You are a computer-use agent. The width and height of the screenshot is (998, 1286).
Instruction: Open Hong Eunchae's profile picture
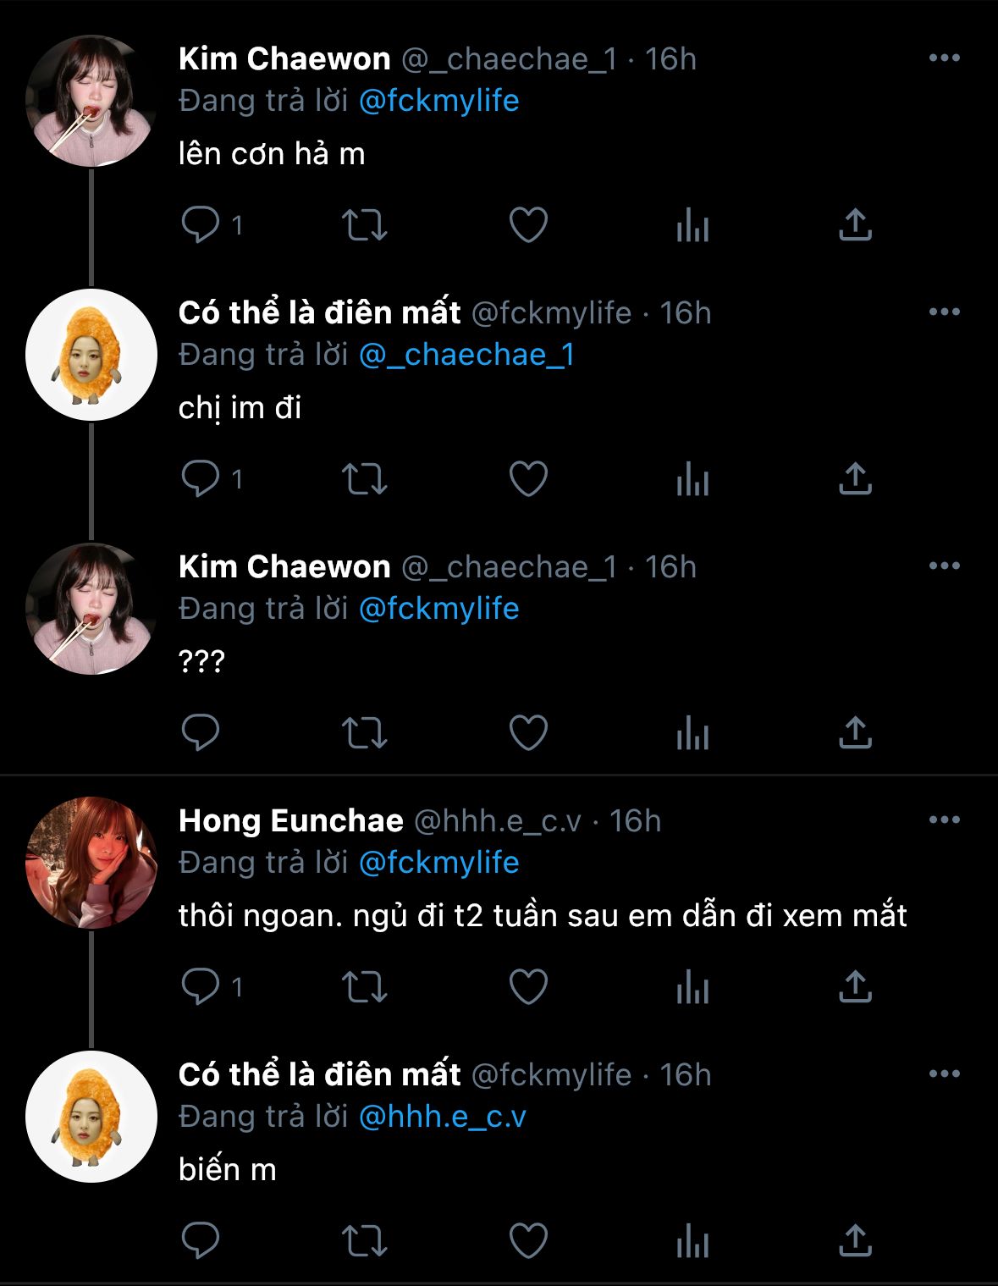pyautogui.click(x=91, y=863)
